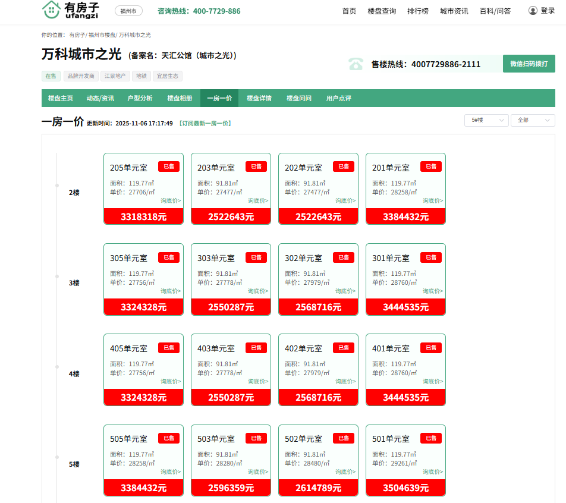The width and height of the screenshot is (566, 503).
Task: Go to the 用户点评 tab
Action: click(338, 98)
